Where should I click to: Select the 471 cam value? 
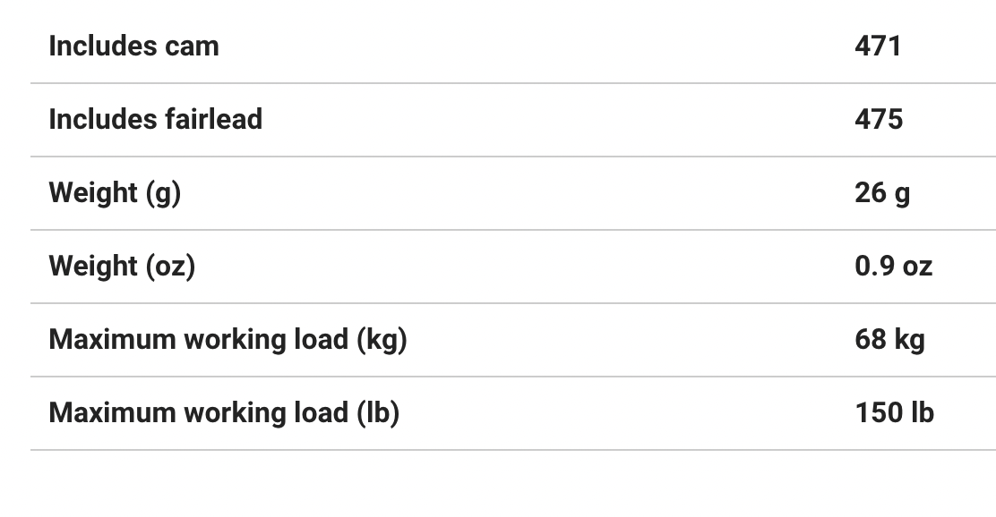click(878, 46)
